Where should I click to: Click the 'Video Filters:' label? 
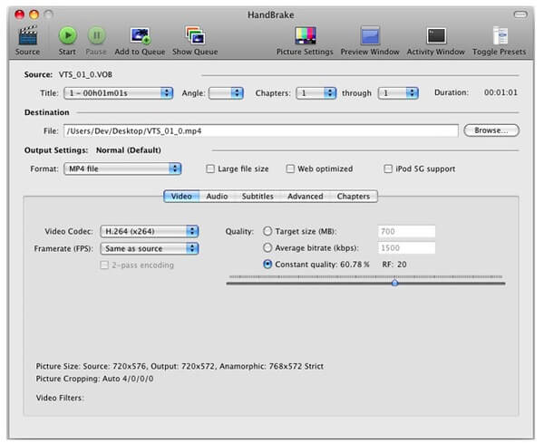click(x=60, y=398)
